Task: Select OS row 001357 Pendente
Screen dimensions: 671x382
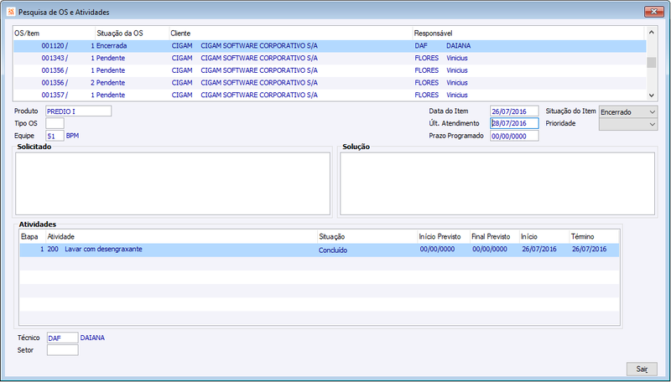Action: coord(330,95)
